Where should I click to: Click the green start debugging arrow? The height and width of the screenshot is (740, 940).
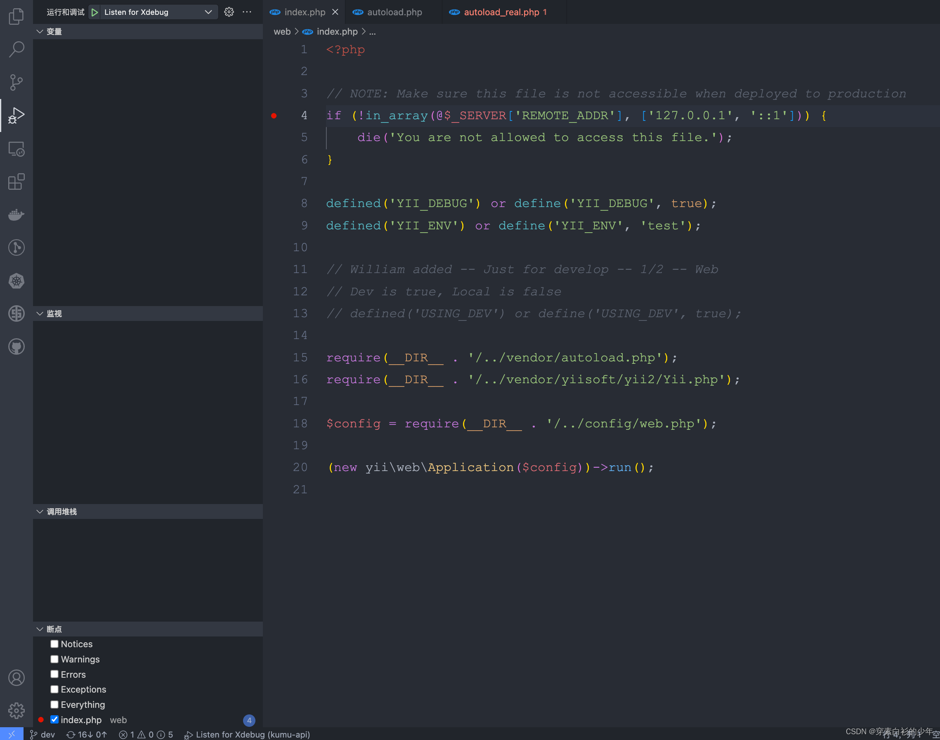(94, 12)
